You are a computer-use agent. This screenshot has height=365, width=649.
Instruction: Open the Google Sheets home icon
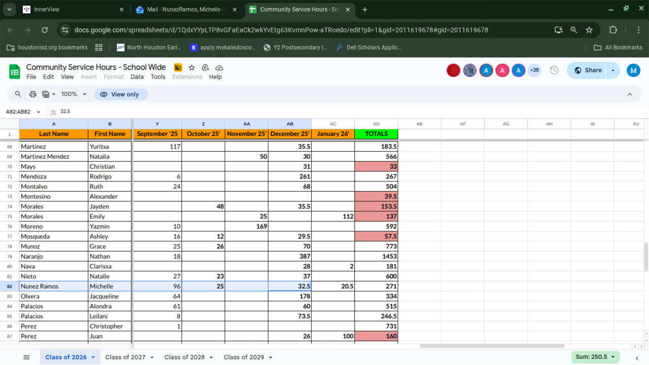14,71
